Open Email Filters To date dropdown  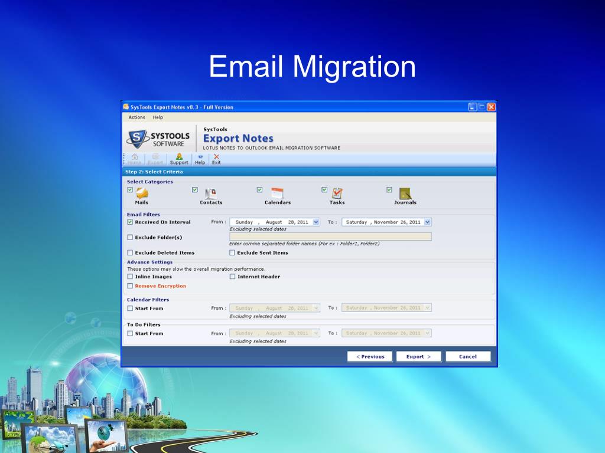coord(427,222)
